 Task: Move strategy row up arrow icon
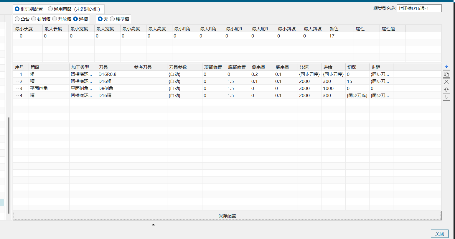click(x=446, y=89)
